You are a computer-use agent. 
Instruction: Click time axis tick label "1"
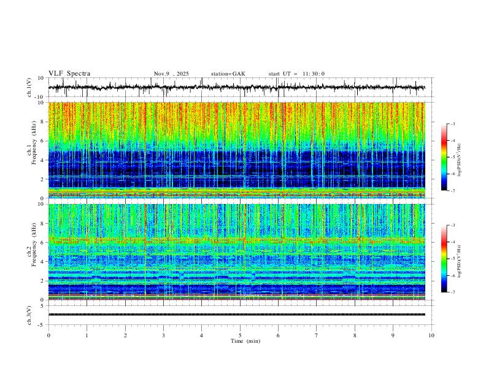point(87,335)
